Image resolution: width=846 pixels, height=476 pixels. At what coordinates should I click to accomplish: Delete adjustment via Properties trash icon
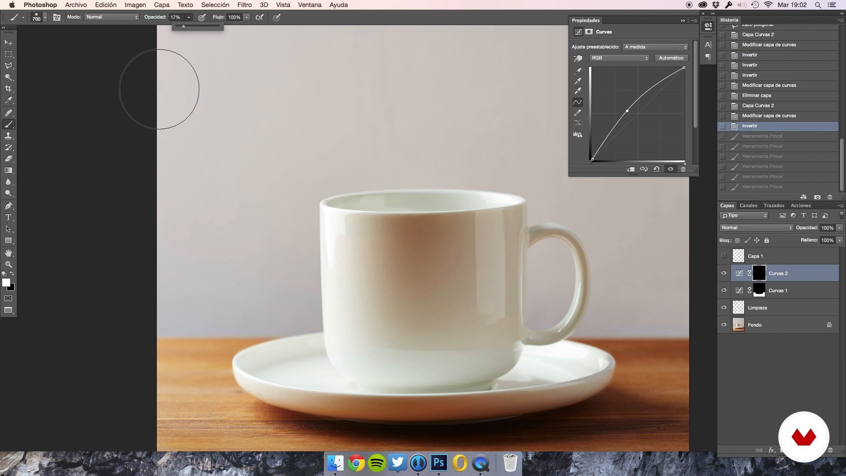tap(683, 169)
